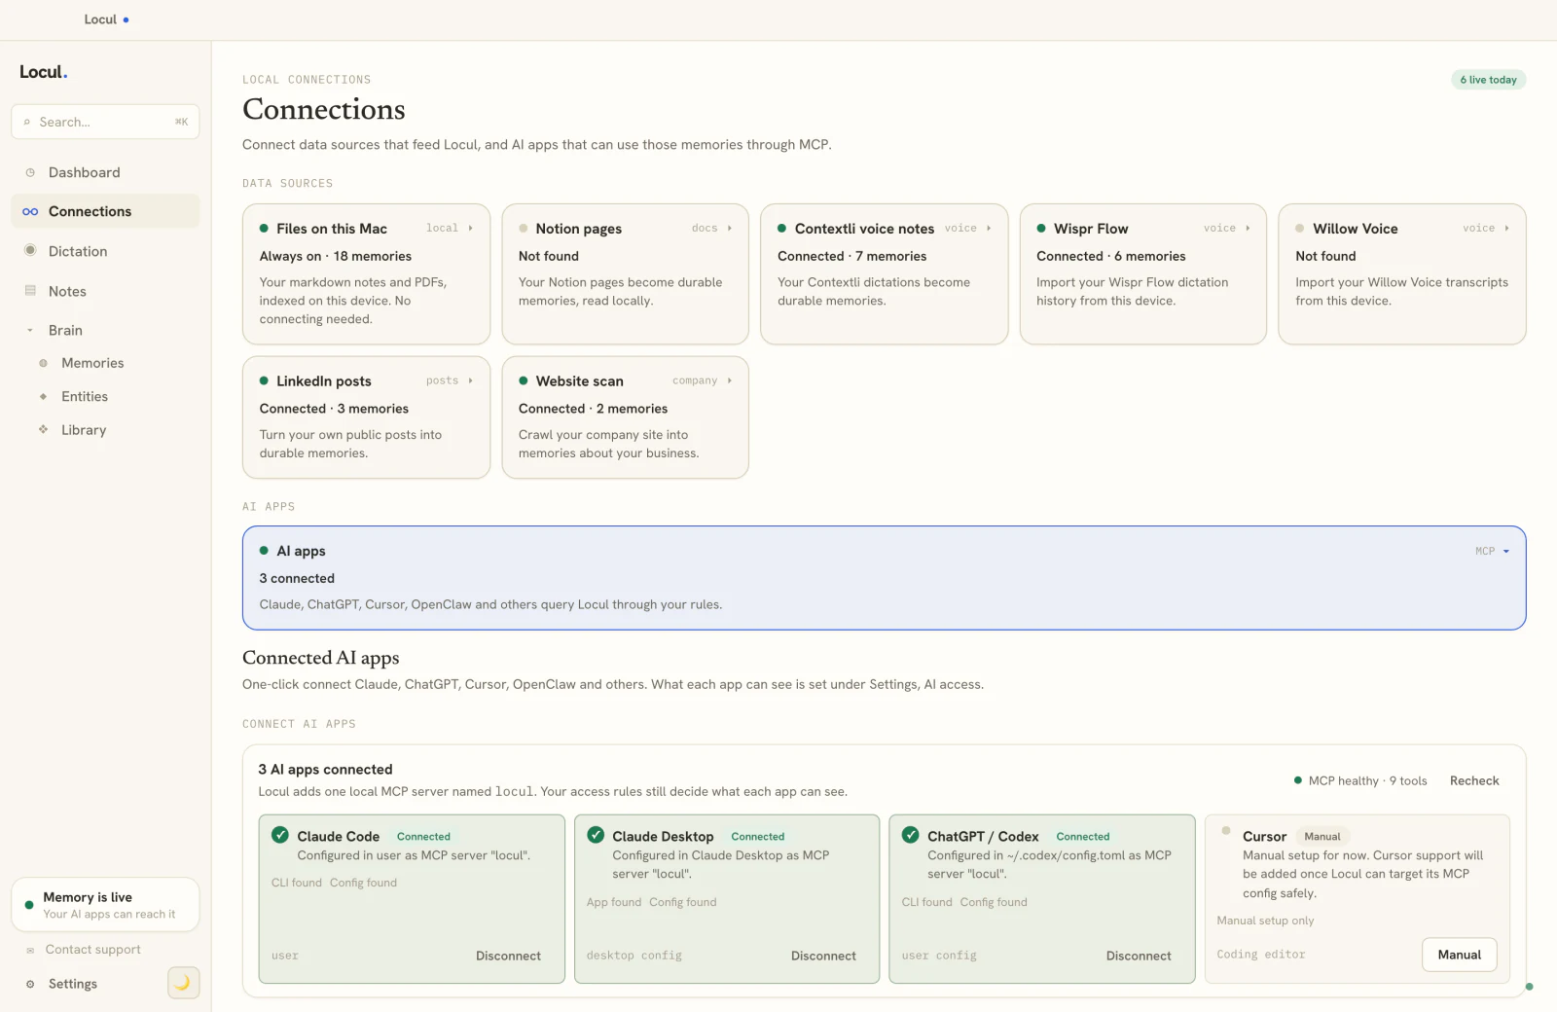Open Settings in the sidebar
The image size is (1557, 1012).
73,984
